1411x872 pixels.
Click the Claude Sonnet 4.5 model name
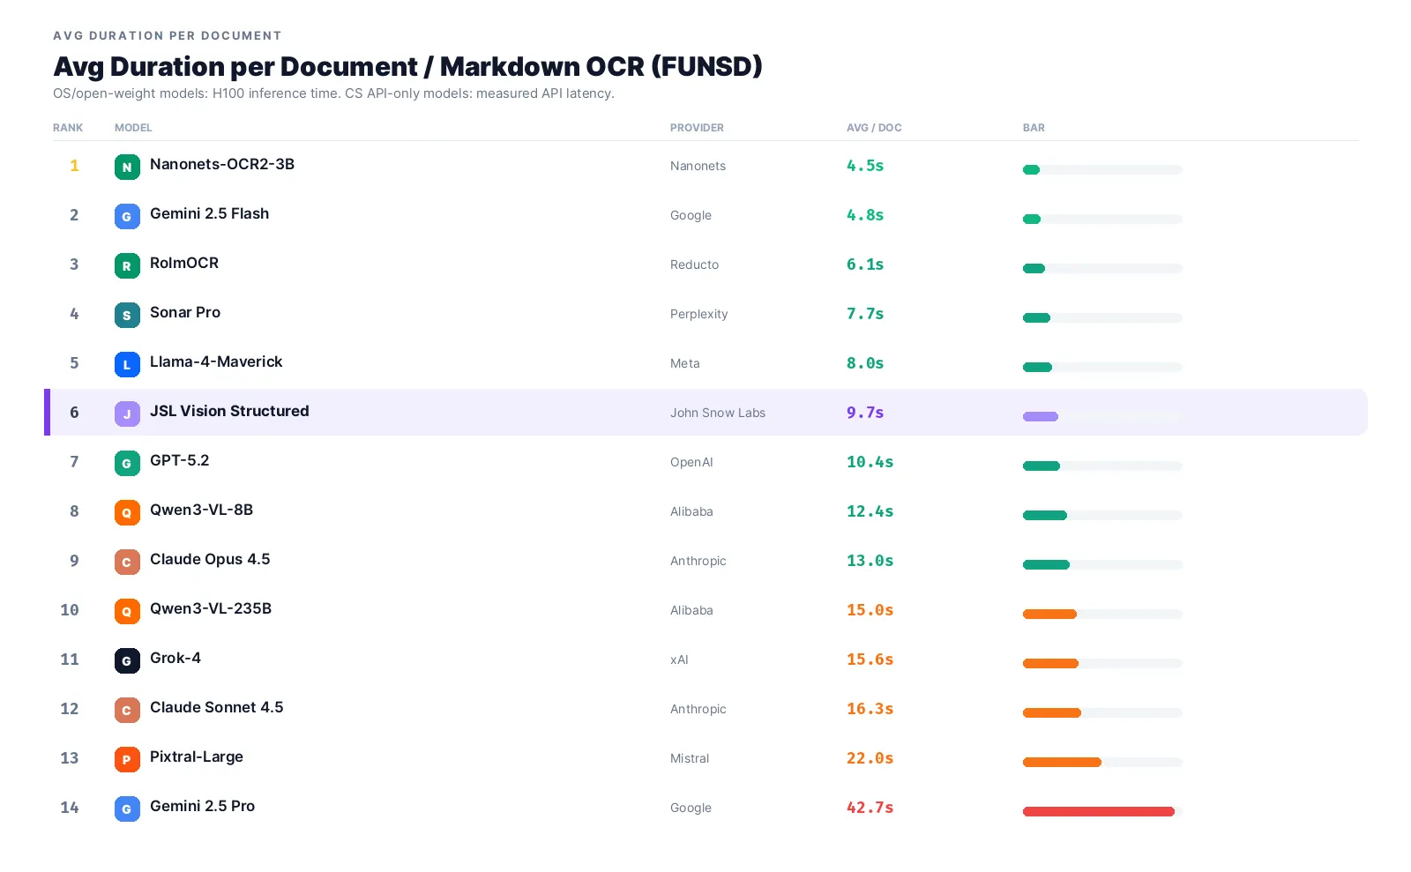tap(217, 707)
